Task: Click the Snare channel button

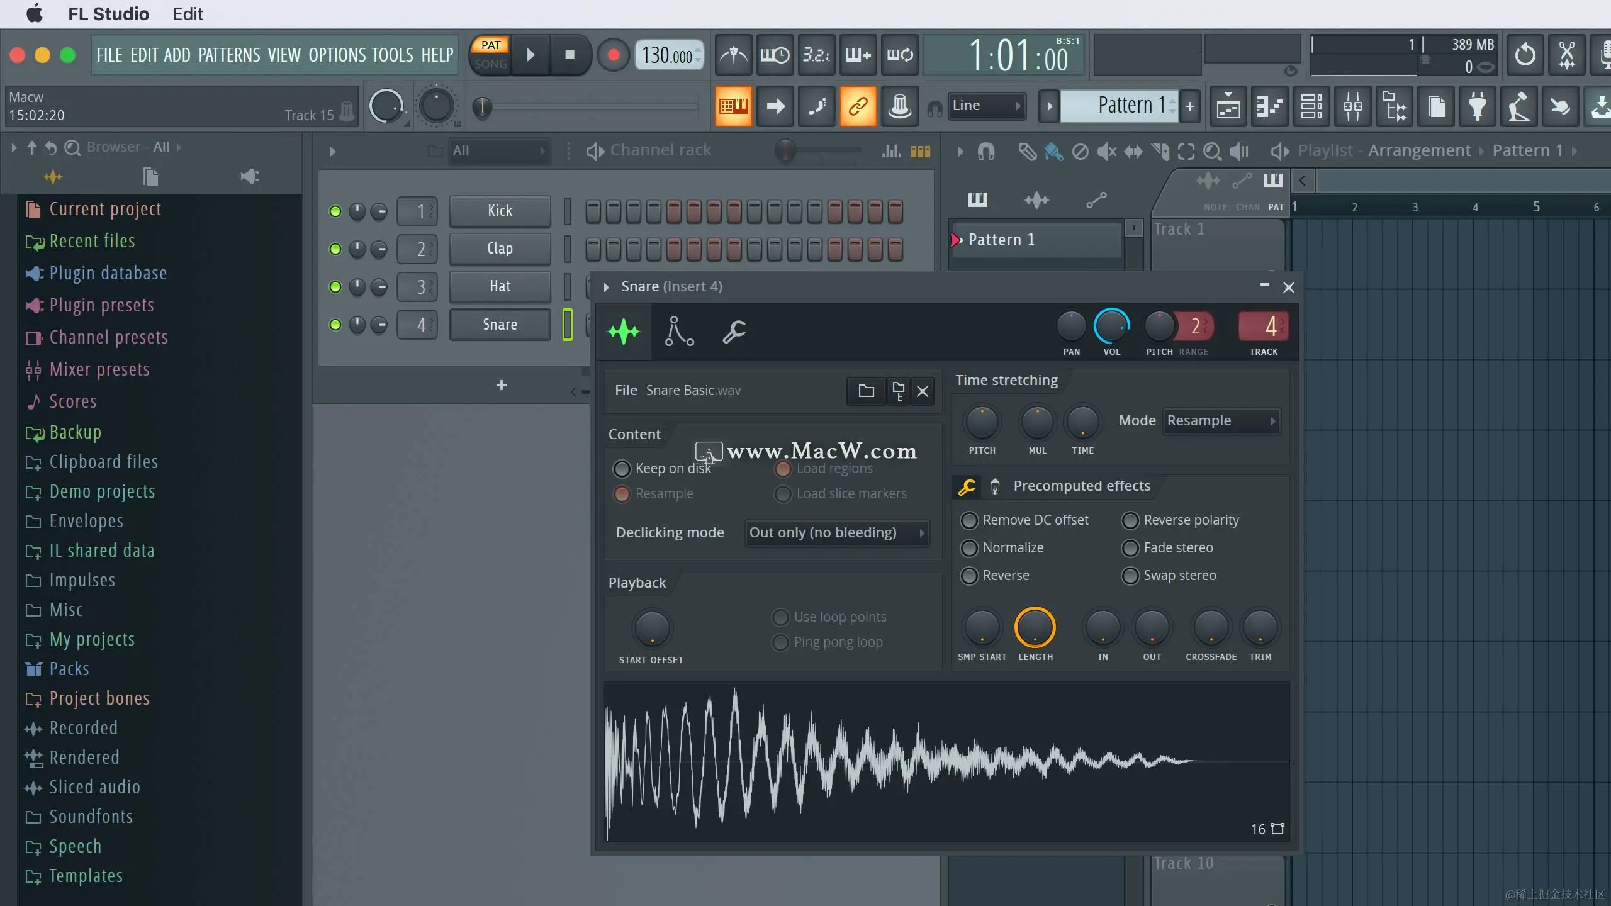Action: (500, 325)
